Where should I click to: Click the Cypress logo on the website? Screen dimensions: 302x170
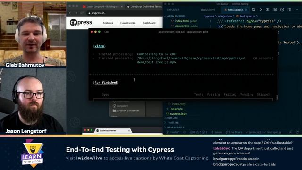click(81, 23)
